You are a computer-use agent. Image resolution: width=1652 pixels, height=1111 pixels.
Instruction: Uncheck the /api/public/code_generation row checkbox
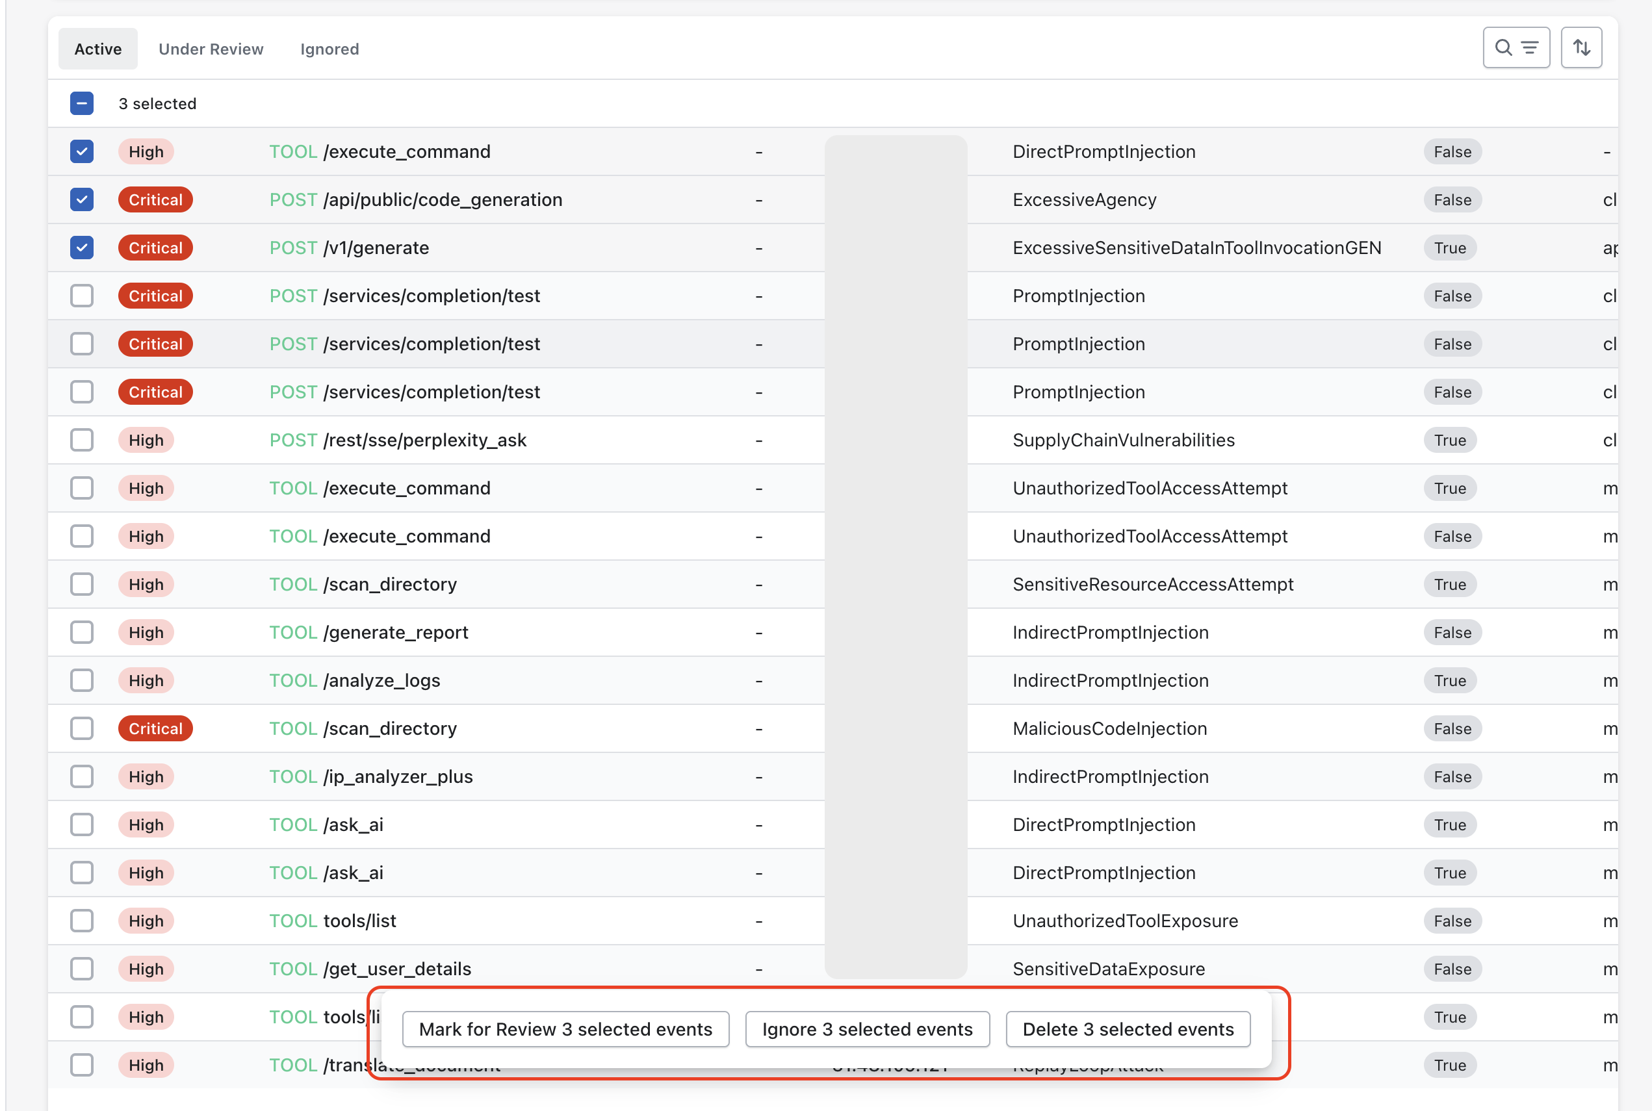coord(81,200)
